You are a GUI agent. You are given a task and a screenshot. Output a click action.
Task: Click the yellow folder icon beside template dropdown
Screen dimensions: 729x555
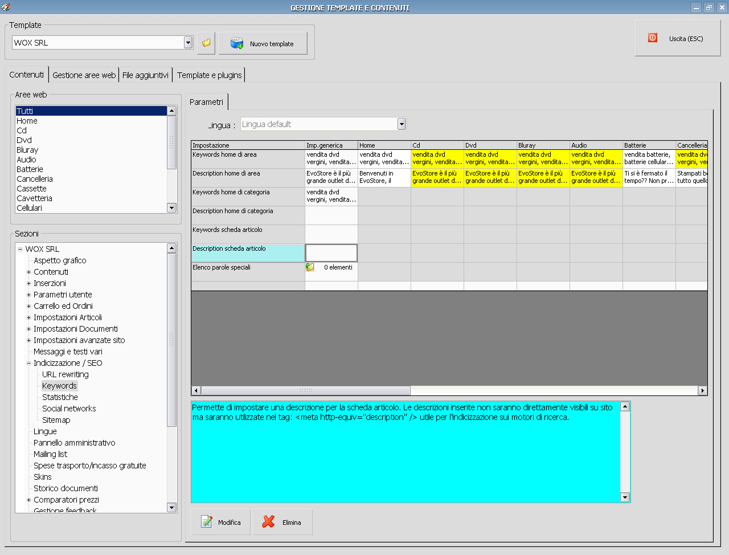pos(206,43)
